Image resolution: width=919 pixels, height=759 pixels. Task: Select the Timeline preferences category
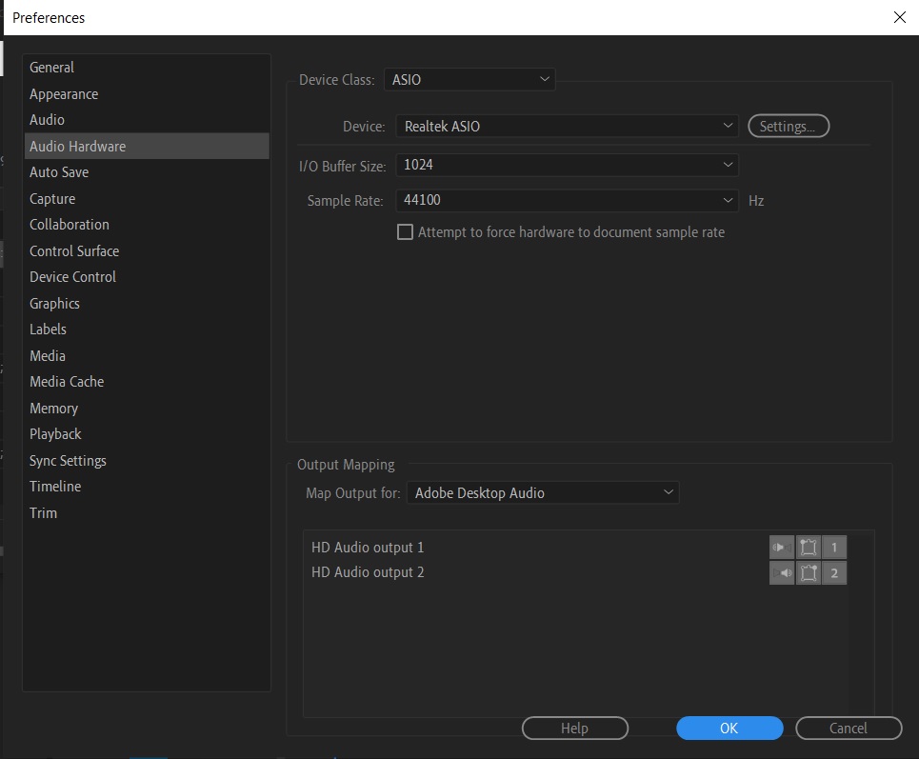point(55,486)
